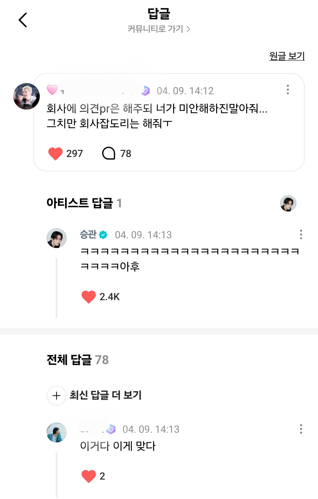Tap 승관's verified badge icon
Screen dimensions: 318x499
(103, 235)
